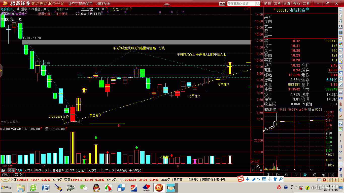Click the command input field 请在此输入命令
This screenshot has height=193, width=344.
[x=241, y=4]
